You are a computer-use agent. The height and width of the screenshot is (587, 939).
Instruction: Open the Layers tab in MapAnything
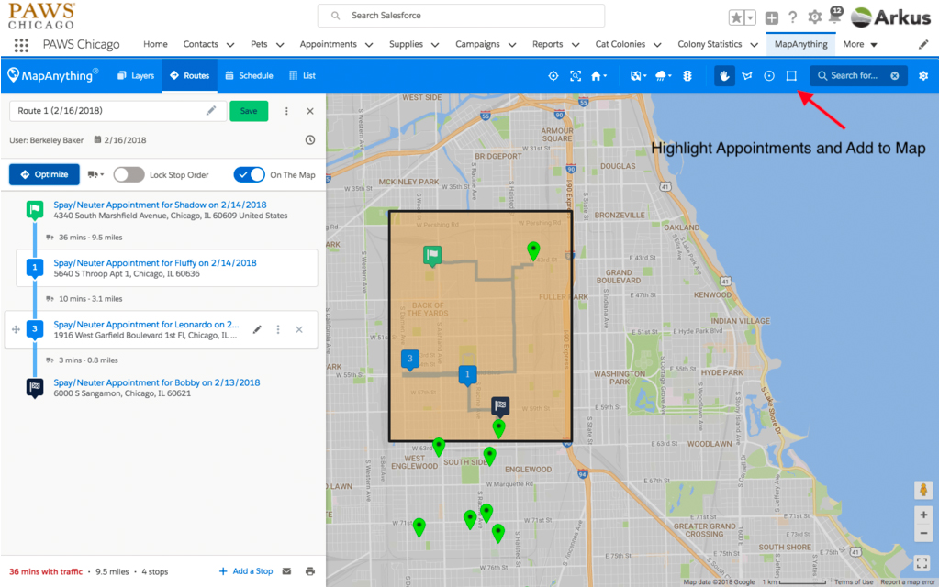pos(136,76)
